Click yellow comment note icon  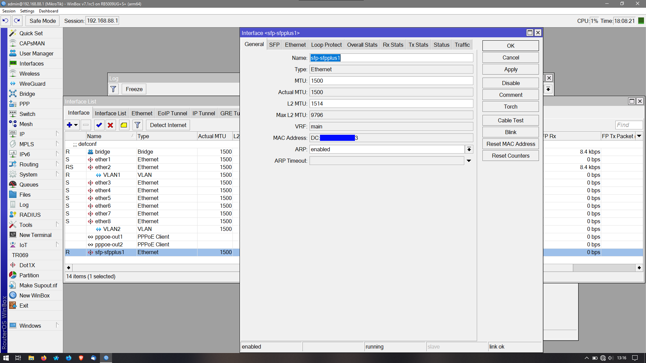(x=124, y=125)
